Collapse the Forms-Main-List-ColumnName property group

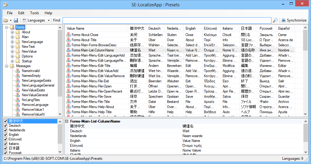(x=67, y=121)
